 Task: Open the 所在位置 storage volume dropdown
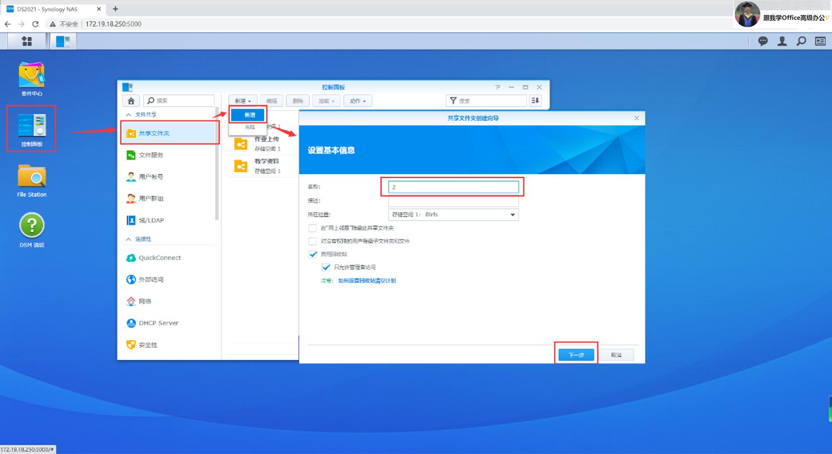pos(454,214)
